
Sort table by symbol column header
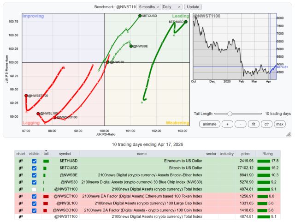[x=65, y=153]
